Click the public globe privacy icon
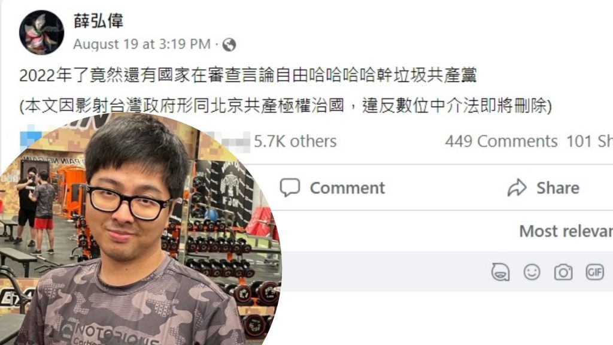 pyautogui.click(x=229, y=44)
